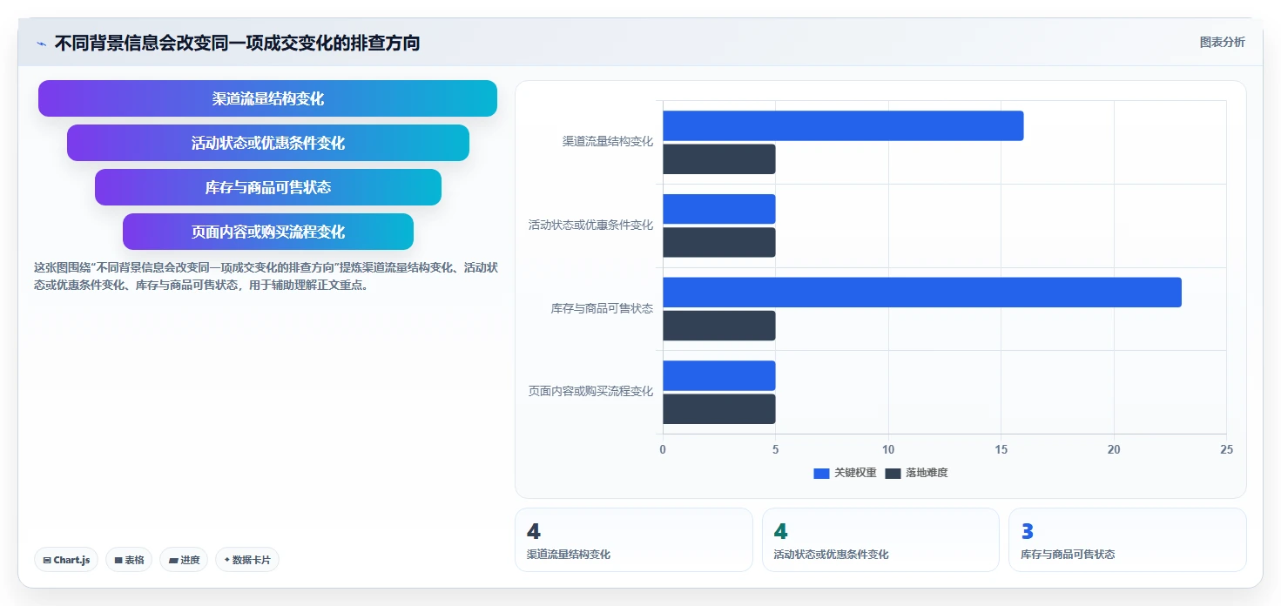This screenshot has width=1281, height=606.
Task: Select the 页面内容或购买流程变化 funnel stage
Action: click(268, 232)
